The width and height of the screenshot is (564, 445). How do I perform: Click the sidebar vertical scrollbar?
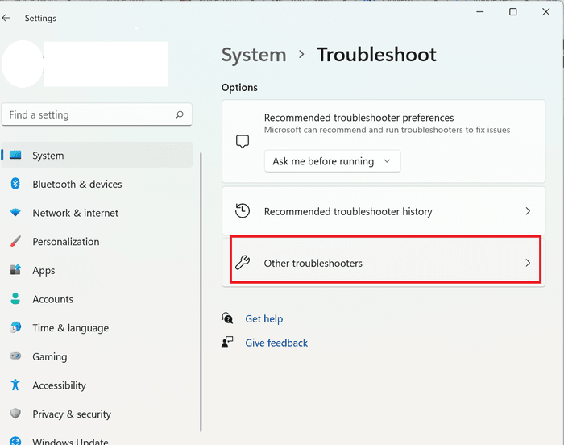[201, 292]
